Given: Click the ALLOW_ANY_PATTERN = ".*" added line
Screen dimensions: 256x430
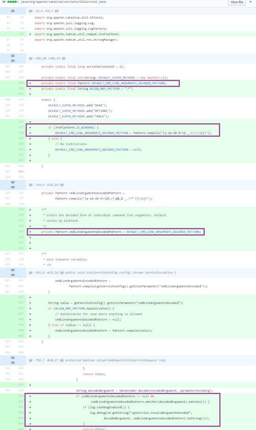Looking at the screenshot, I should (87, 89).
